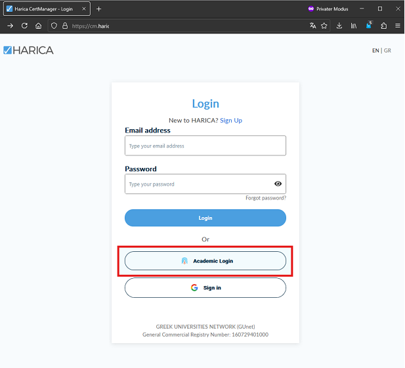Viewport: 405px width, 368px height.
Task: Focus the Password field
Action: tap(205, 184)
